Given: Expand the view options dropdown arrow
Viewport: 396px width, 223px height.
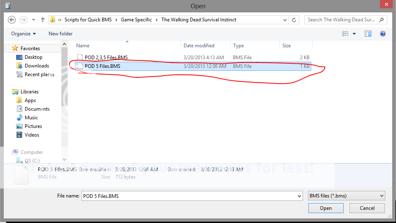Looking at the screenshot, I should [x=354, y=34].
